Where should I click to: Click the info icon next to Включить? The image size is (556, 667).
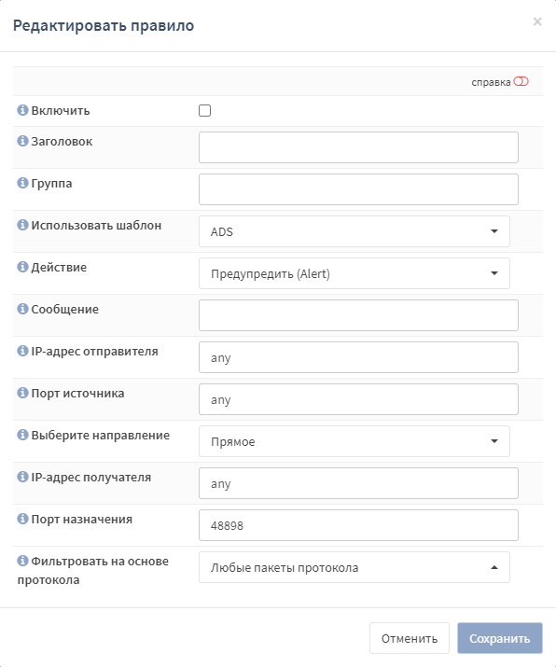22,110
